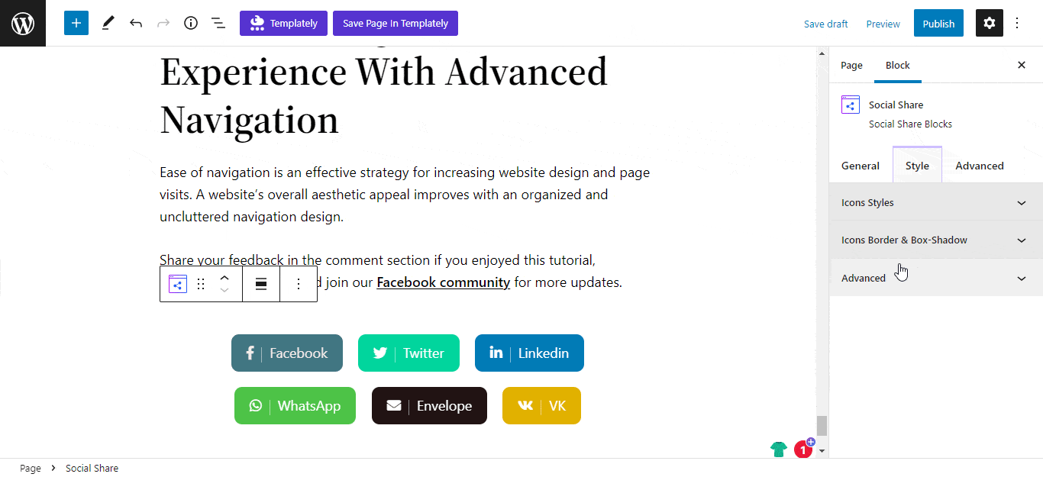Click the 'Social Share Blocks' description text
This screenshot has width=1043, height=477.
(x=910, y=124)
